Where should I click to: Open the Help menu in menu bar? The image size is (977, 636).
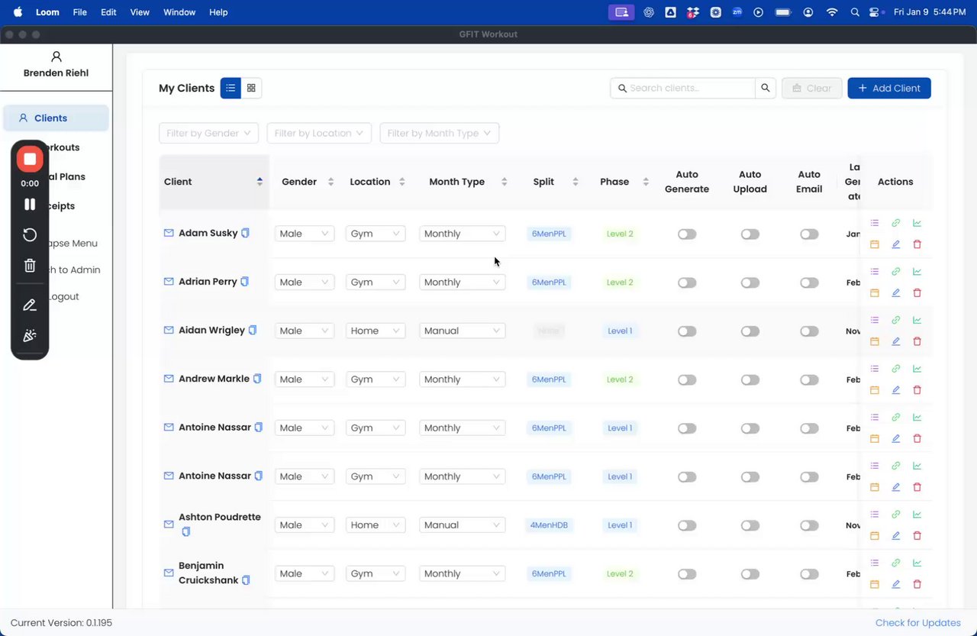coord(218,12)
